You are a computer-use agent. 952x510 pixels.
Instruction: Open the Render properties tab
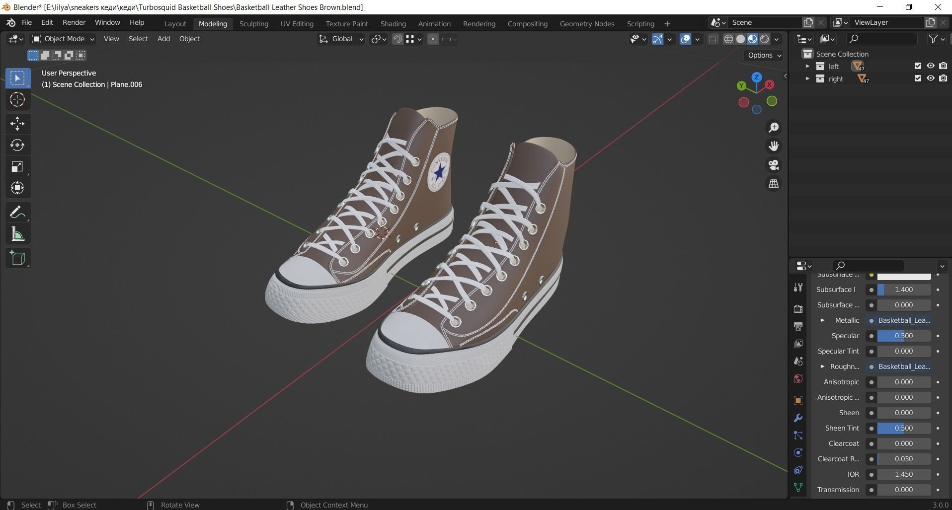(x=798, y=308)
